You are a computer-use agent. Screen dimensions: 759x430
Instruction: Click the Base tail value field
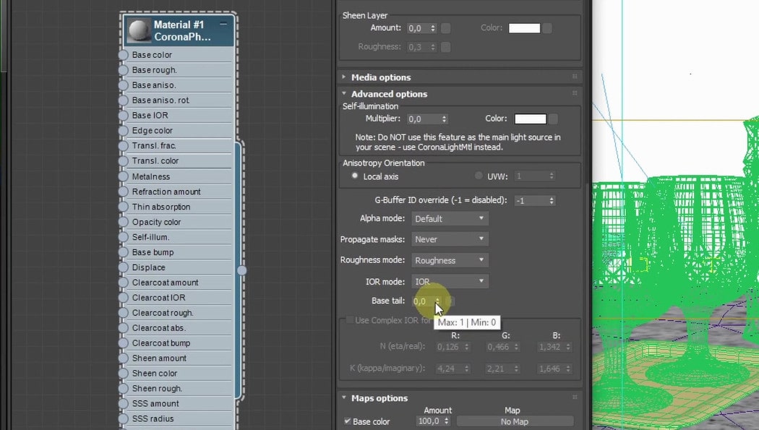423,301
